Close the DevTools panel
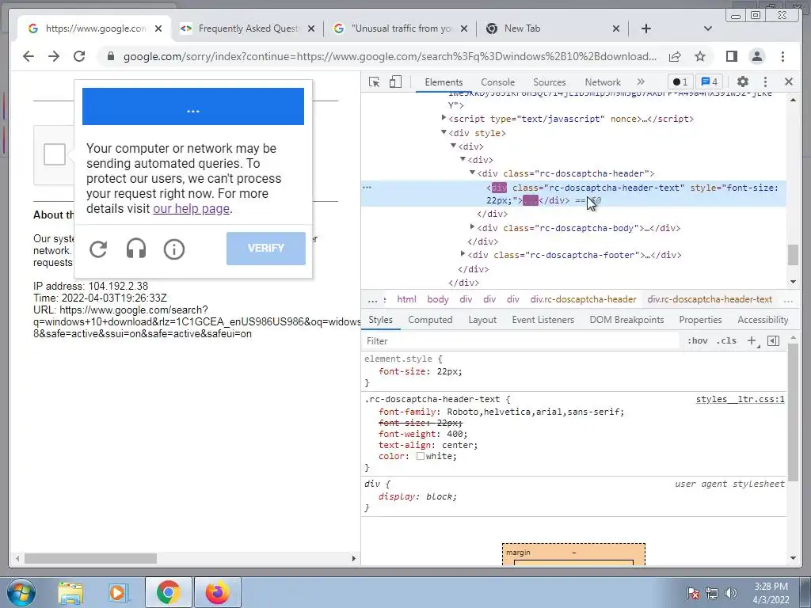This screenshot has height=608, width=811. click(789, 82)
